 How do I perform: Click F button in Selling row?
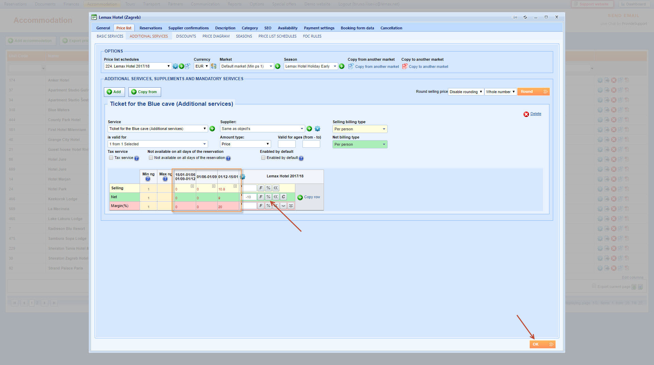click(261, 188)
